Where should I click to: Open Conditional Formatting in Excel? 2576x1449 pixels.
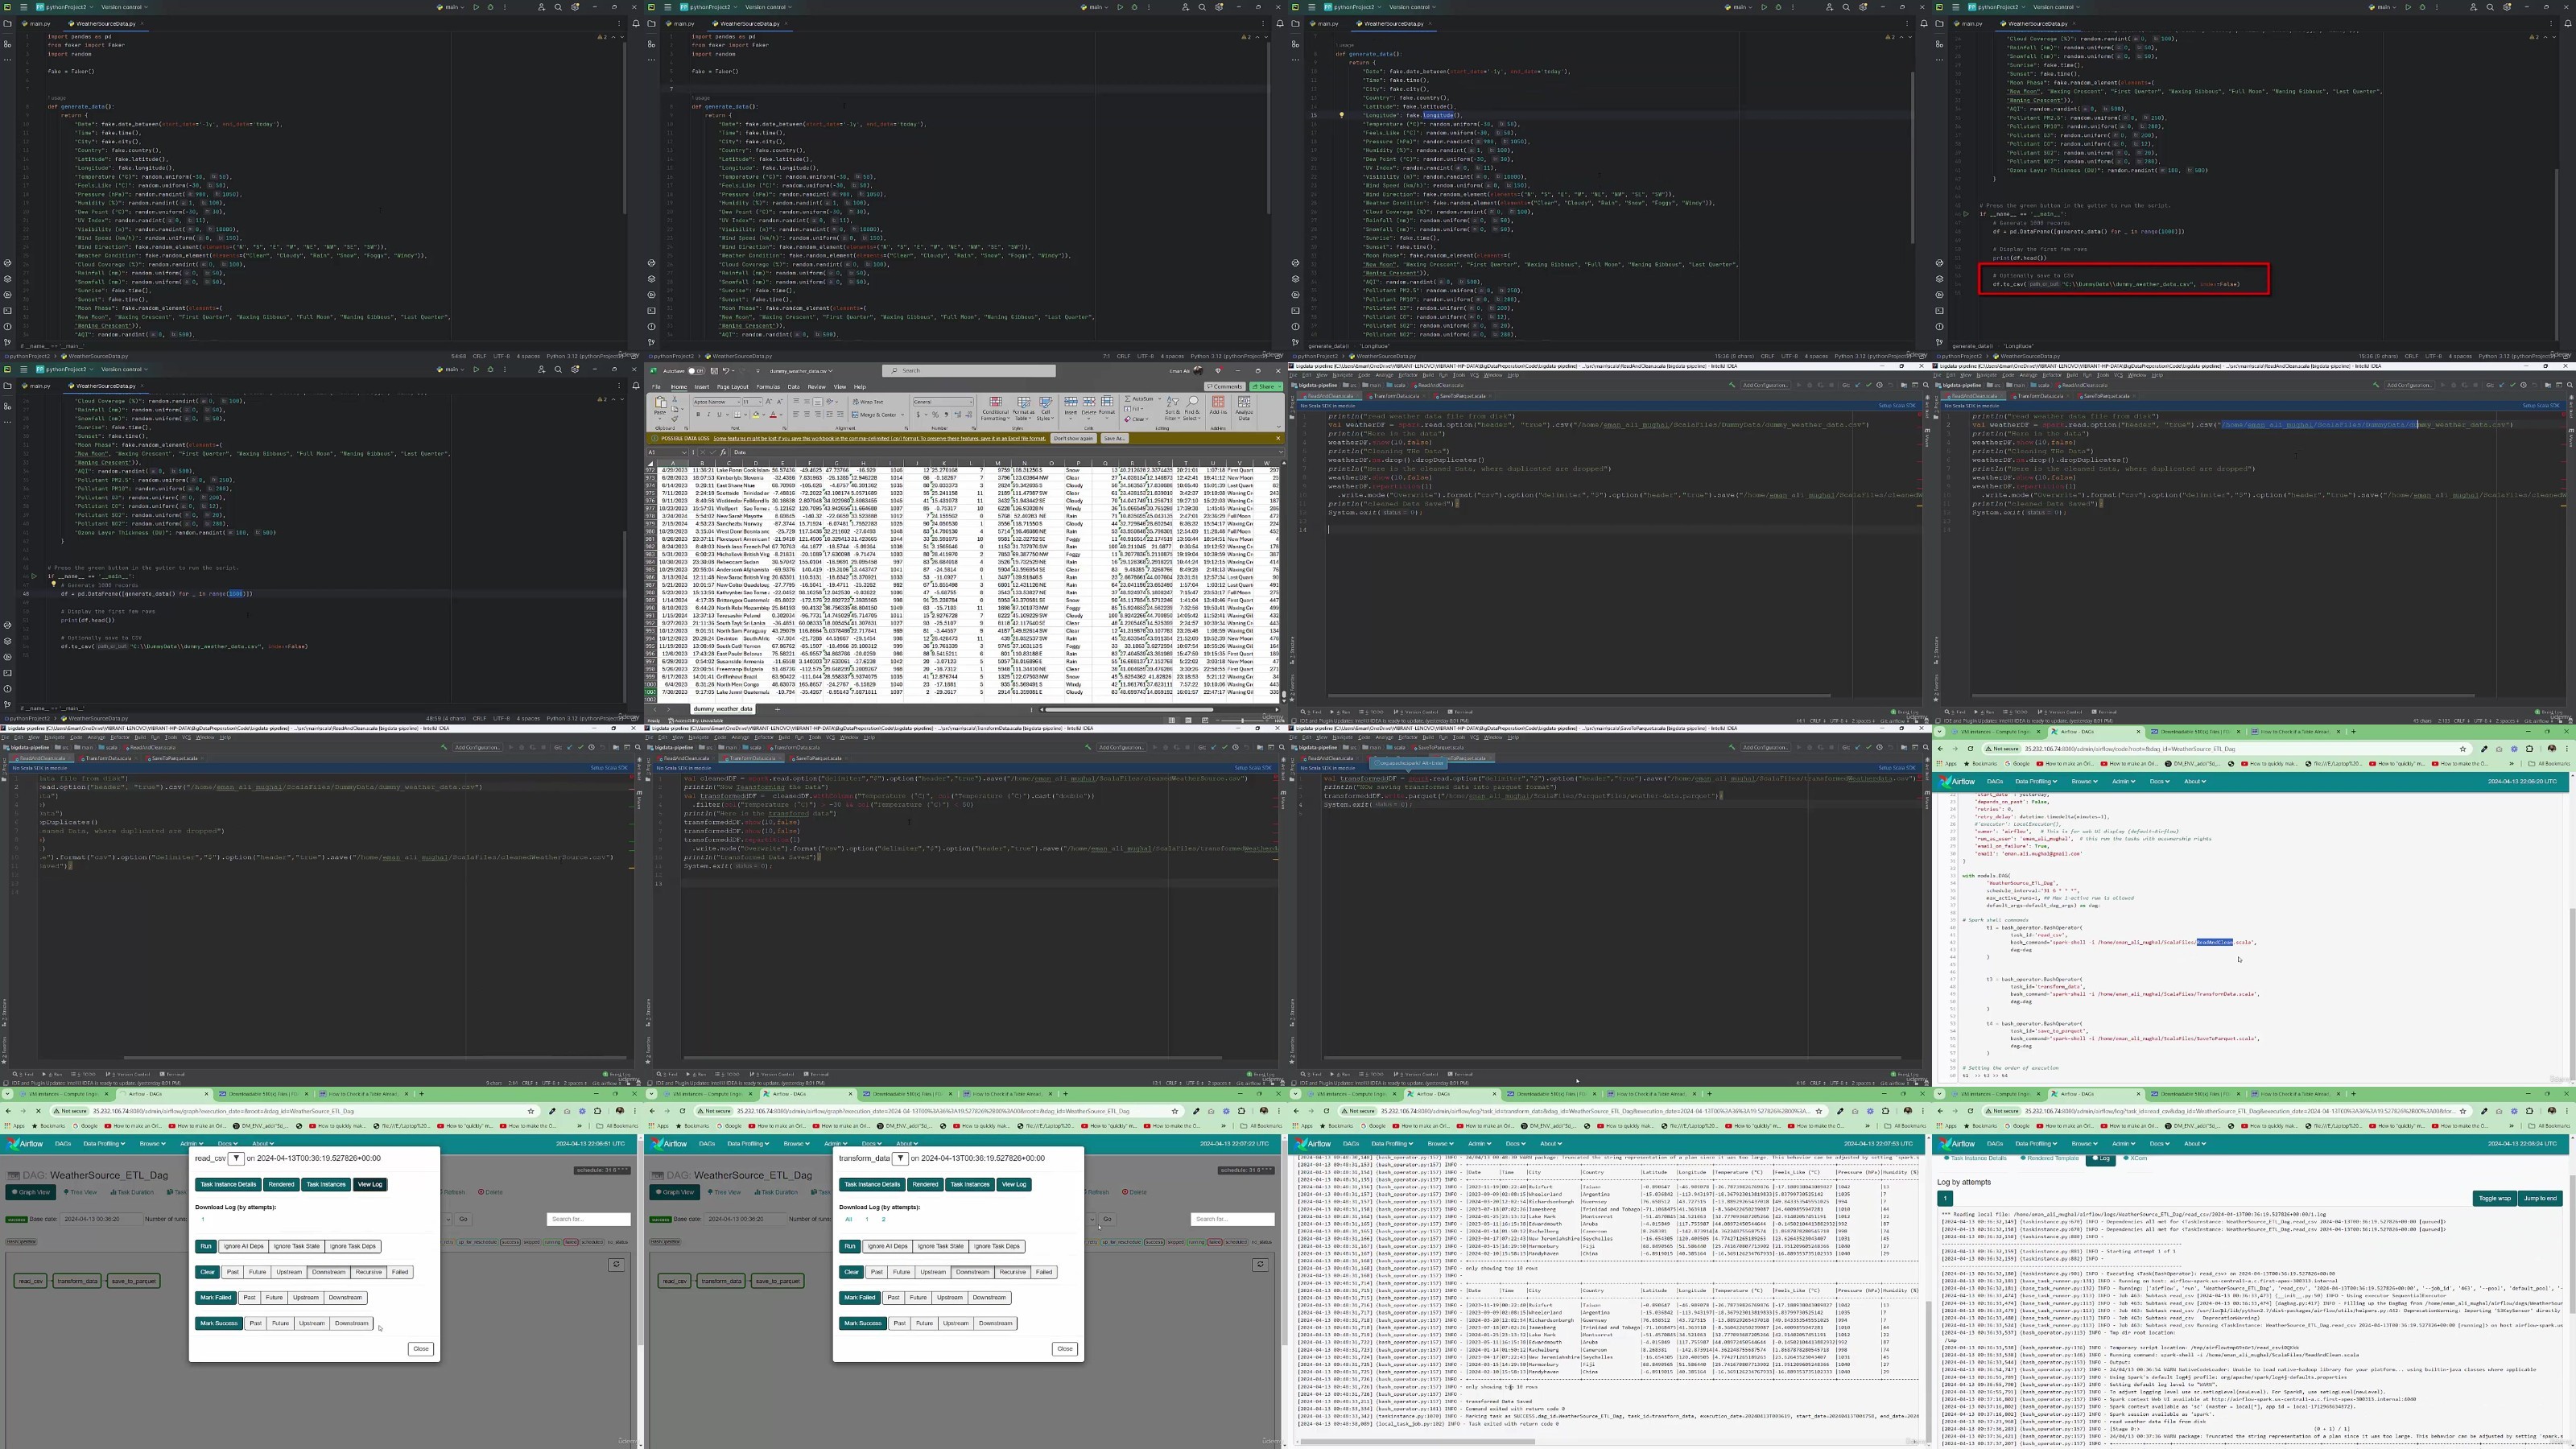pos(995,408)
